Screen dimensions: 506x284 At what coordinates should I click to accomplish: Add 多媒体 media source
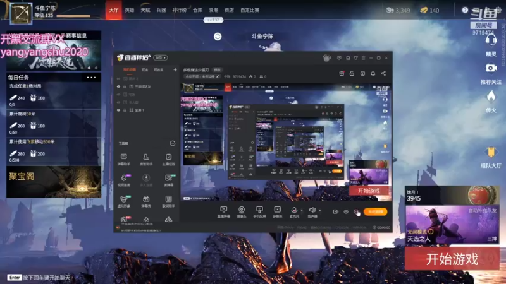point(278,212)
